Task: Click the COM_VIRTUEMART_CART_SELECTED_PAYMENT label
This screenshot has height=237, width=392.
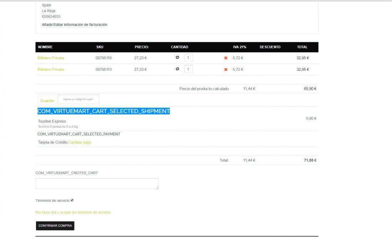Action: click(79, 134)
